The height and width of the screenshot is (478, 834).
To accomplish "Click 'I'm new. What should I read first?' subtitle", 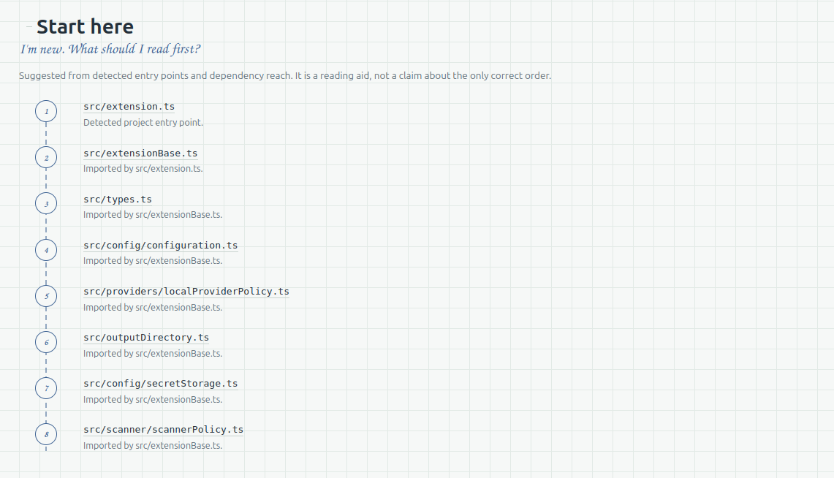I will 110,49.
